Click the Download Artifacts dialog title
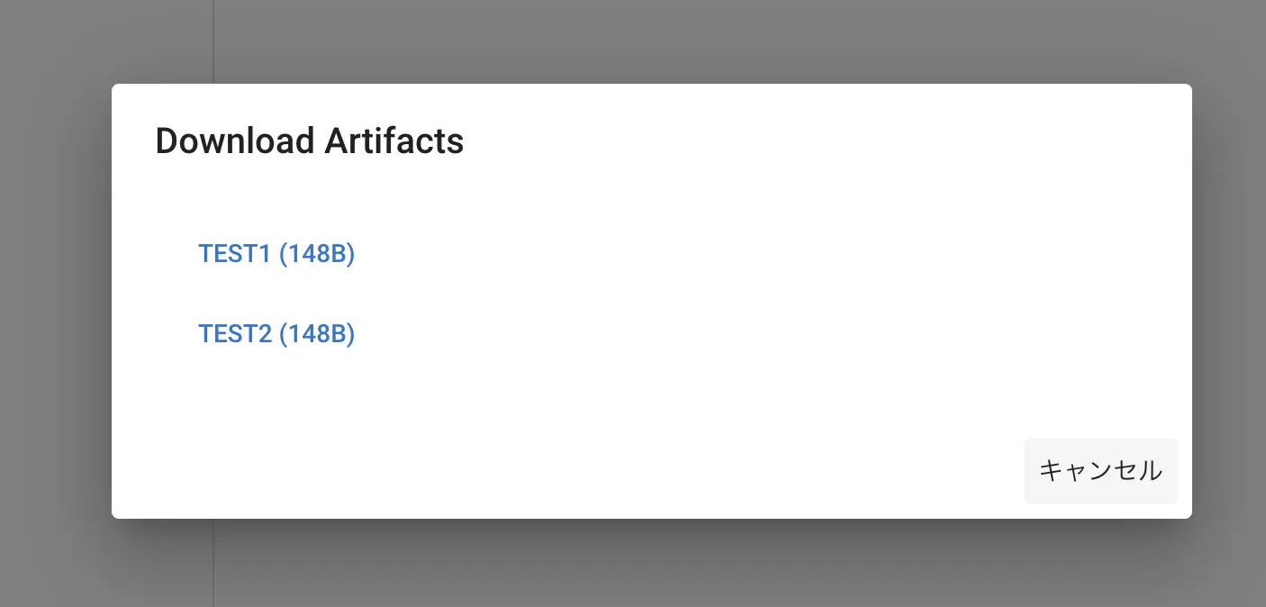The image size is (1266, 607). click(310, 141)
